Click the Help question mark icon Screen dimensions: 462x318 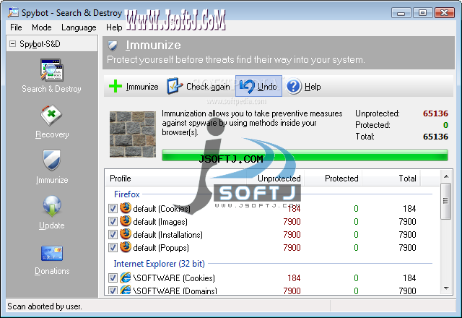(x=294, y=87)
